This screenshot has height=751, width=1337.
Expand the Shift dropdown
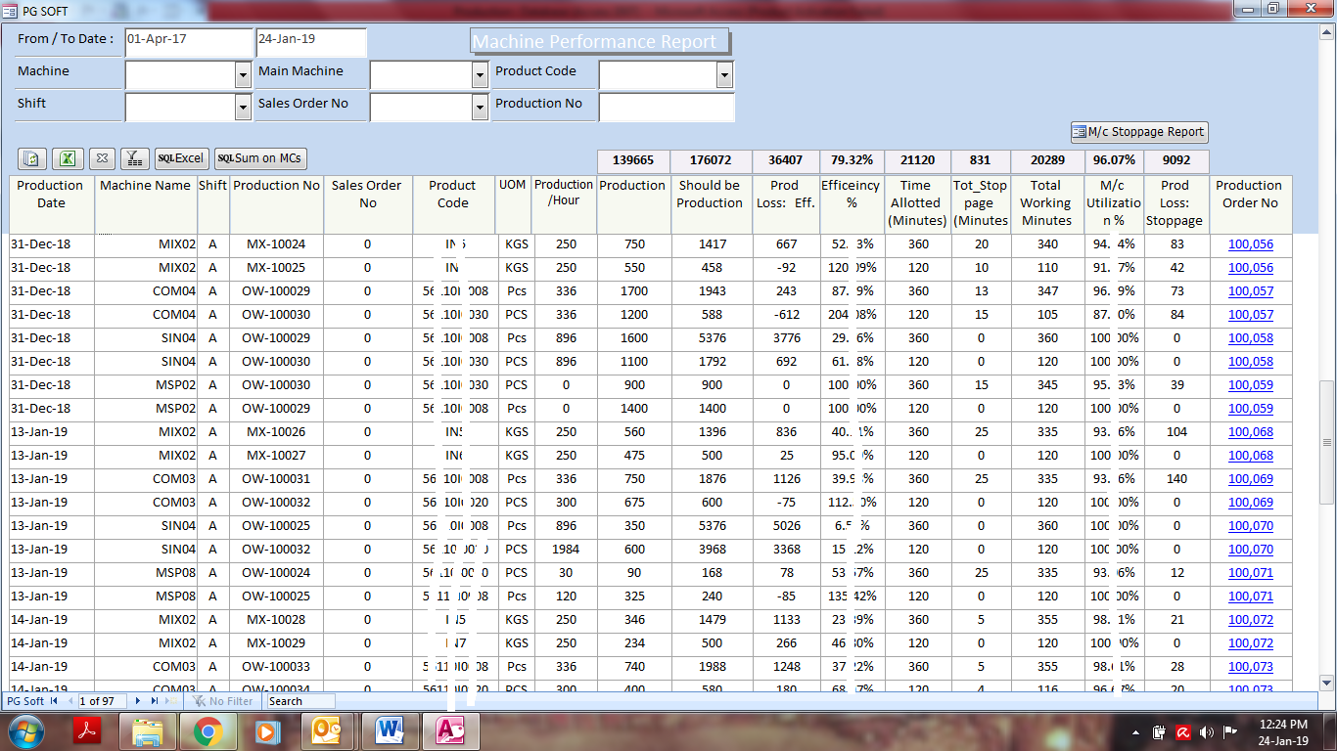pos(244,107)
